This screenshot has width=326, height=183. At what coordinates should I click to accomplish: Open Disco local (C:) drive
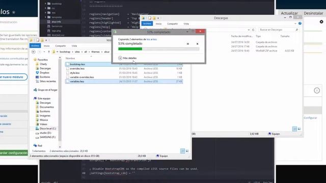[46, 129]
